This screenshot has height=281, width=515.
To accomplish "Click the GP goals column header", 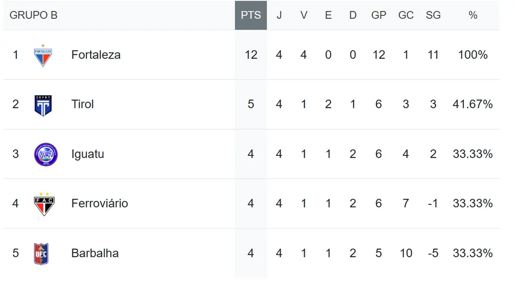I will pyautogui.click(x=379, y=15).
